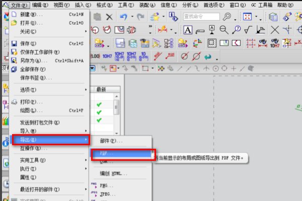Open the 编辑 menu
This screenshot has width=302, height=201.
pos(40,5)
